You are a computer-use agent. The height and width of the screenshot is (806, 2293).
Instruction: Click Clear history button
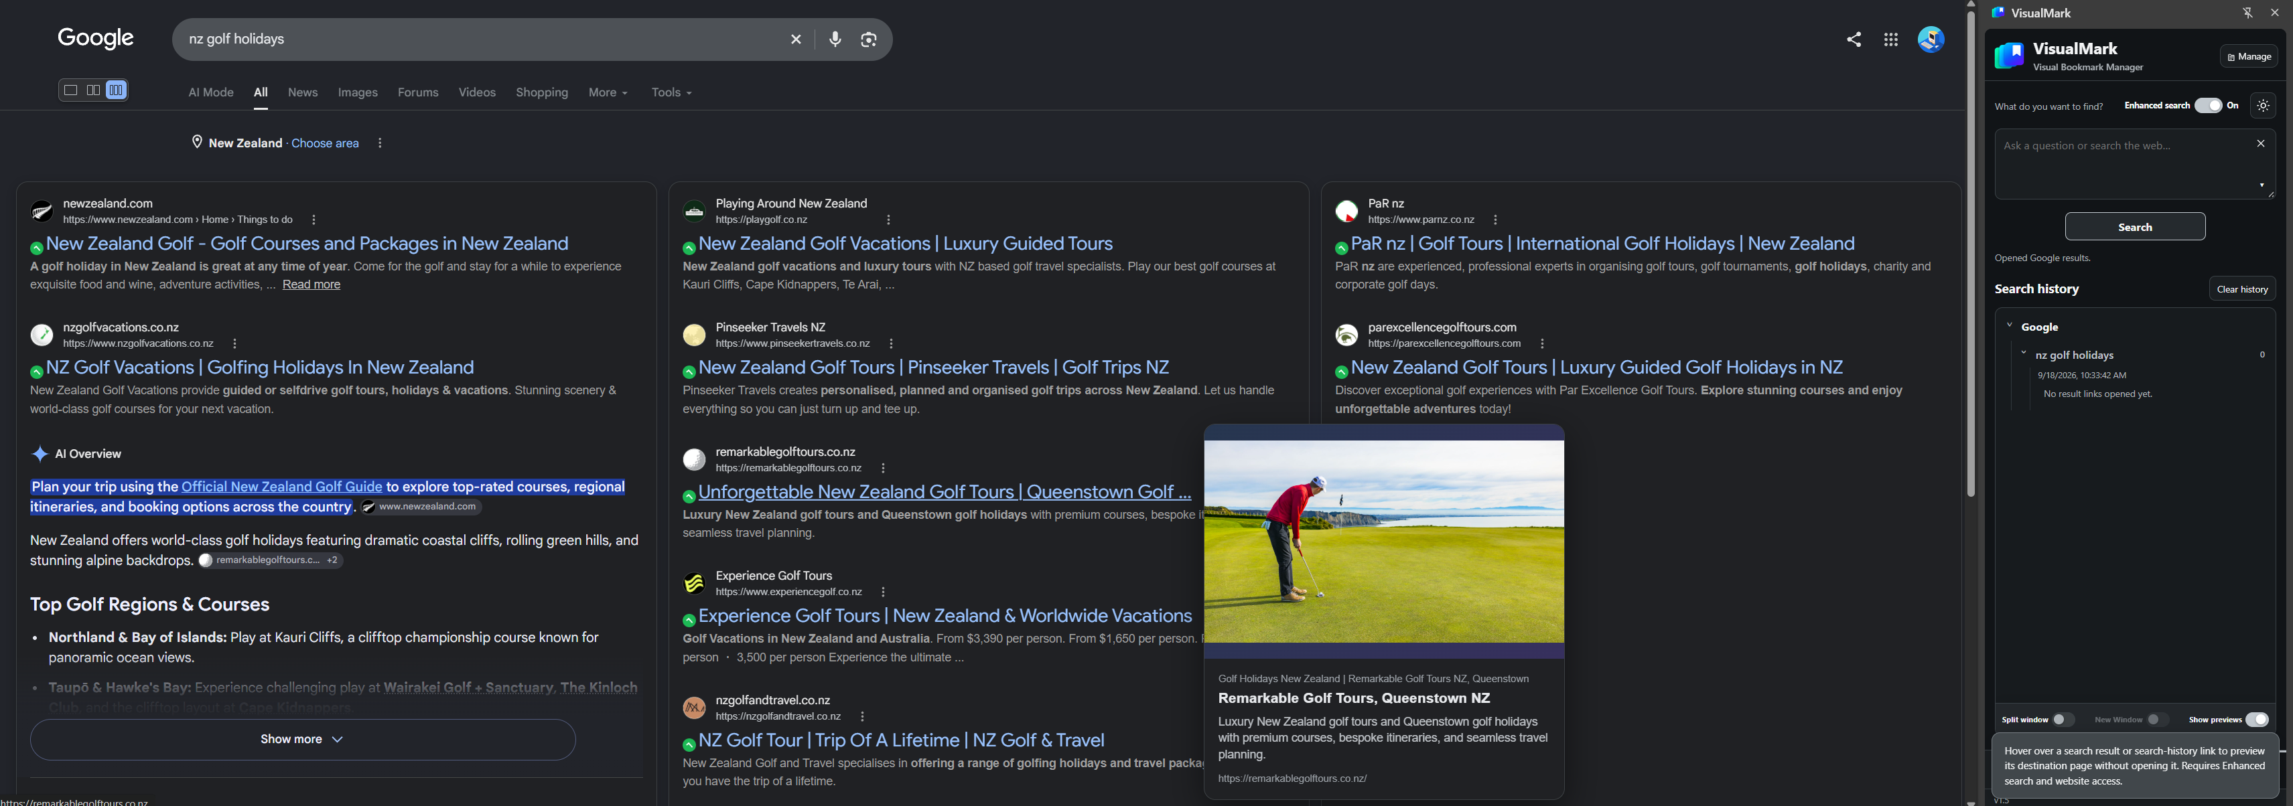click(x=2241, y=289)
